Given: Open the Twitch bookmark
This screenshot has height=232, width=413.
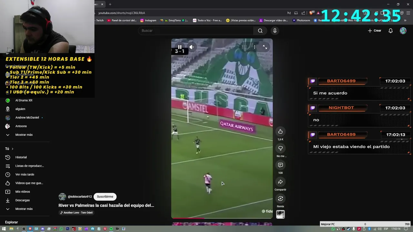Looking at the screenshot, I should click(x=100, y=20).
